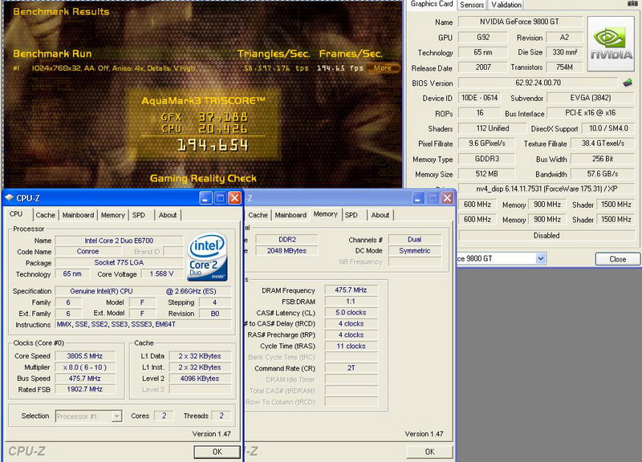
Task: Click the Intel Core 2 Duo E6700 name field
Action: tap(119, 241)
